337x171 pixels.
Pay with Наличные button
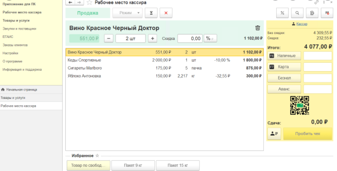point(284,56)
